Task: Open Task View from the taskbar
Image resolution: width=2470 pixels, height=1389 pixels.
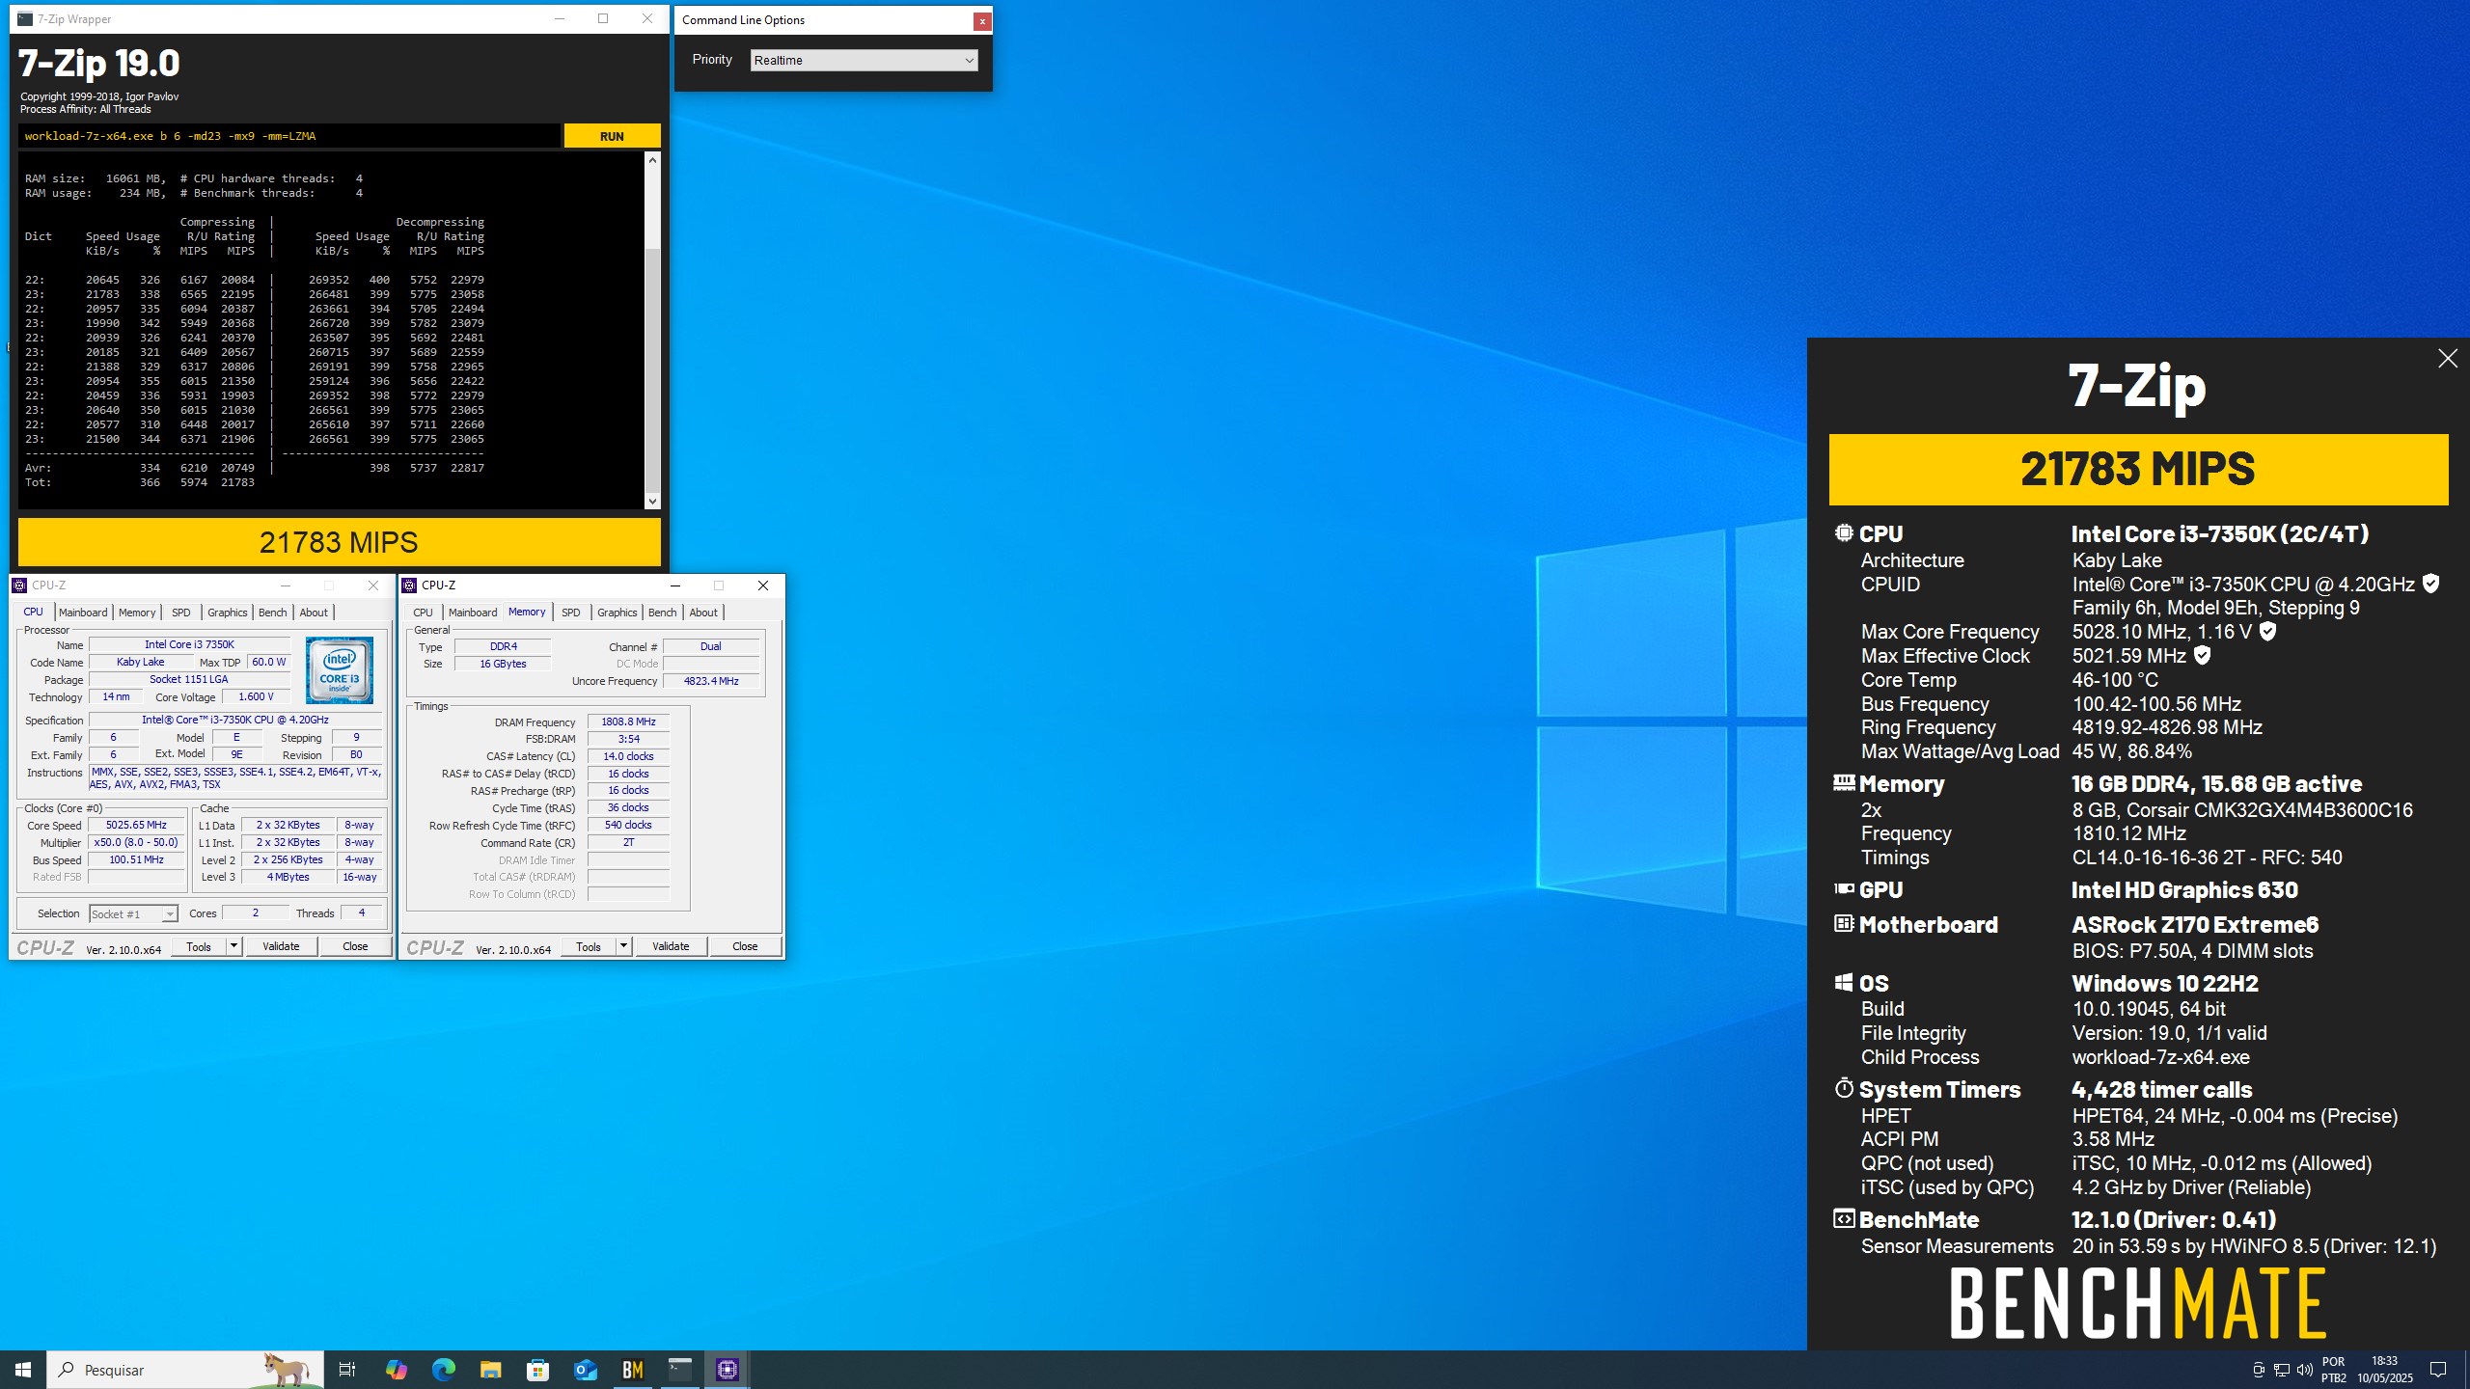Action: (x=347, y=1370)
